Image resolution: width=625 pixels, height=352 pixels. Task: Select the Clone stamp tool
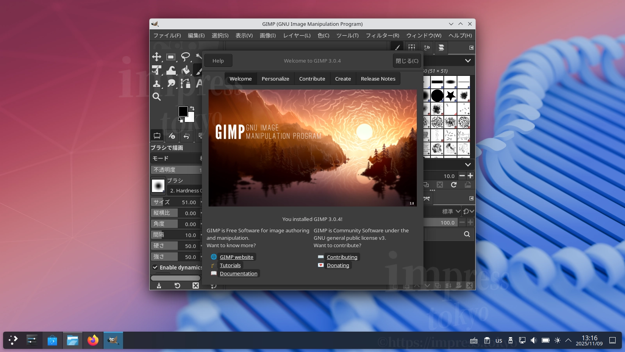pos(157,84)
